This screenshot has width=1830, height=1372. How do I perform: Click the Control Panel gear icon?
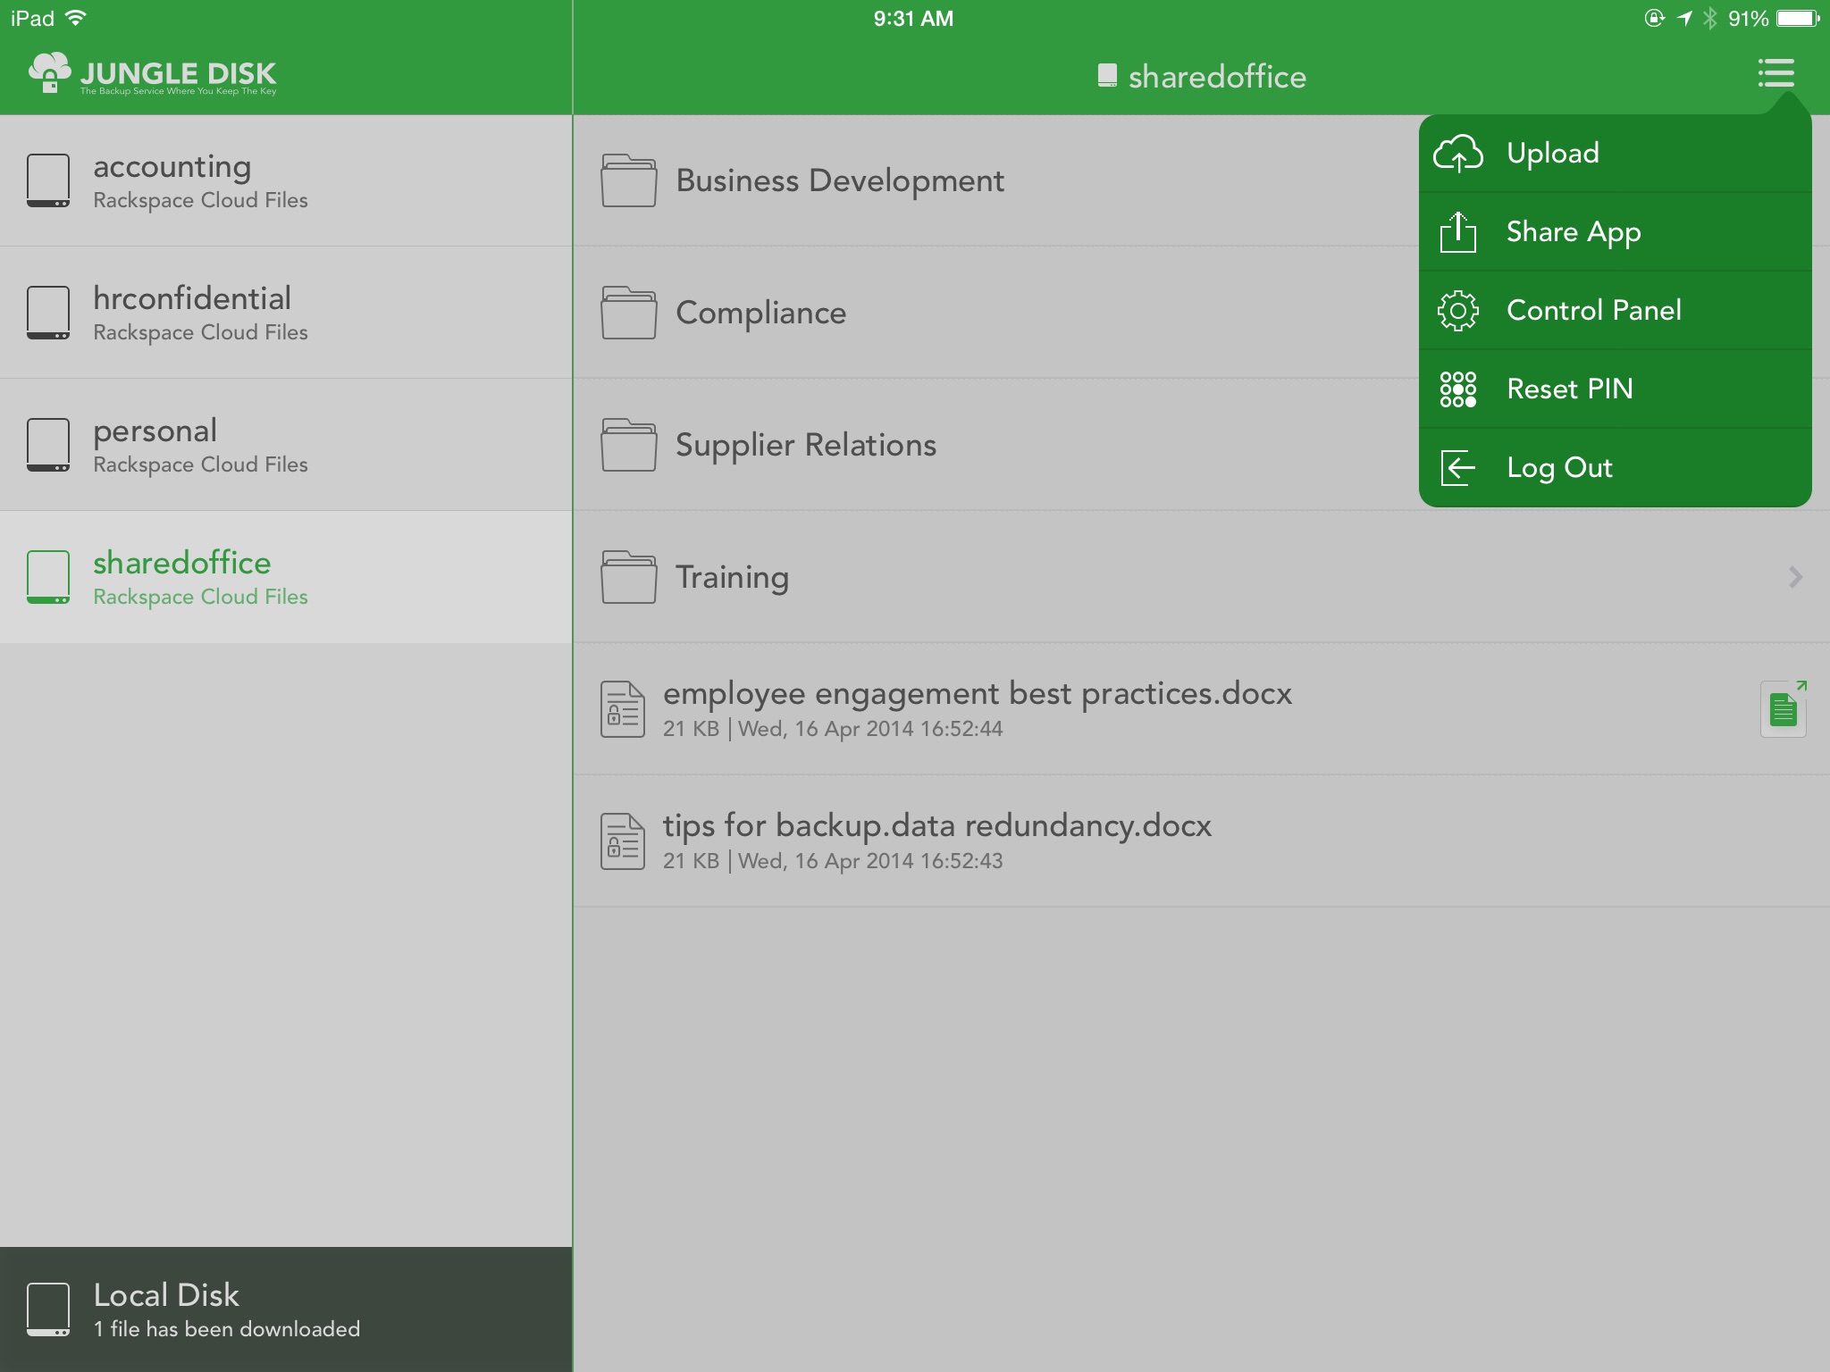(x=1457, y=311)
